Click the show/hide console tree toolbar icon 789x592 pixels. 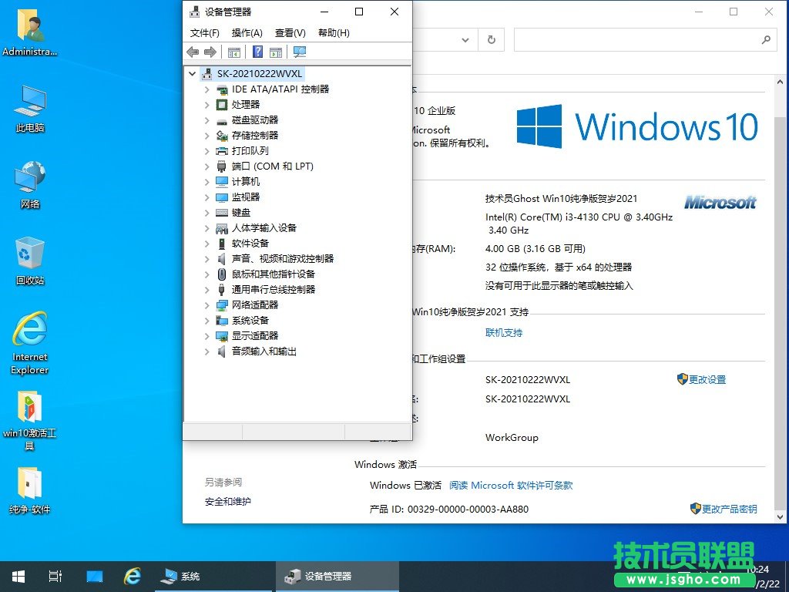233,52
